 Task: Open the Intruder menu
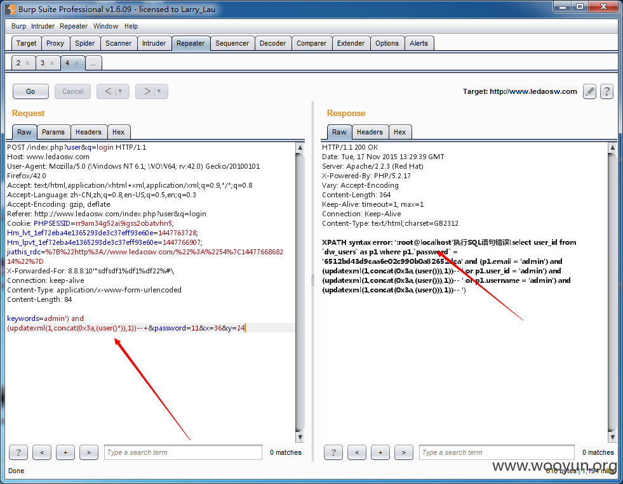tap(43, 26)
